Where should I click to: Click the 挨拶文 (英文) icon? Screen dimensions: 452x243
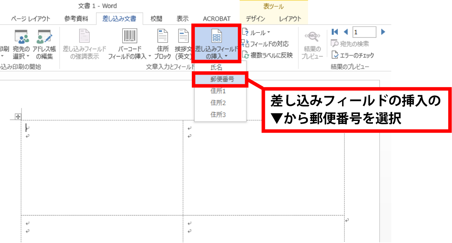click(x=183, y=36)
